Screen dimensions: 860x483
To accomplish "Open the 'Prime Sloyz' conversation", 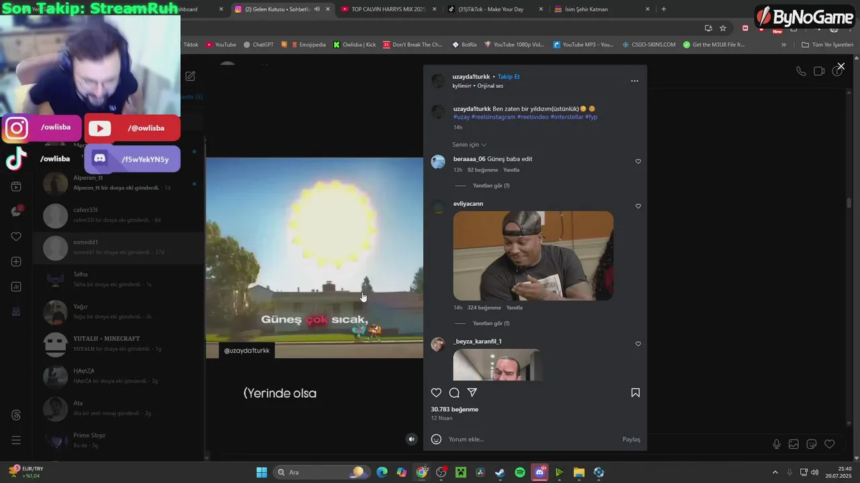I will click(118, 441).
